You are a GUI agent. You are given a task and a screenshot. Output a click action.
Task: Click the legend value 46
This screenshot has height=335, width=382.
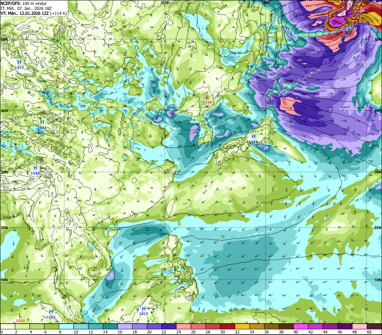coord(340,332)
